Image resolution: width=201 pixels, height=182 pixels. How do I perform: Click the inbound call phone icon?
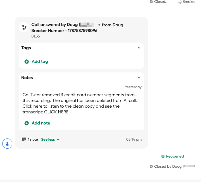(24, 27)
